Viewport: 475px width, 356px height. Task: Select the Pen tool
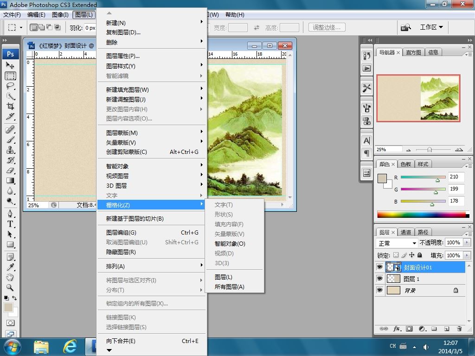(x=10, y=214)
